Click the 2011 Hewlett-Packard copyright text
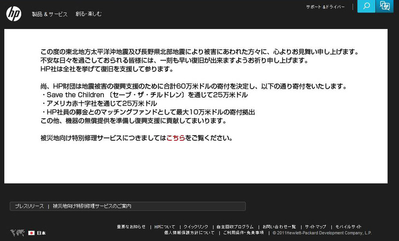Viewport: 399px width, 241px height. pyautogui.click(x=322, y=233)
